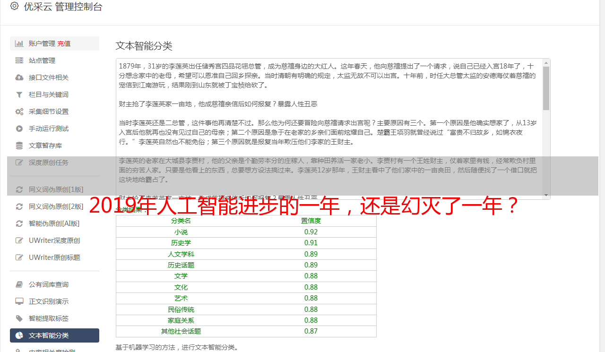The image size is (605, 352).
Task: Click the cloud upload icon for 接口文件相关
Action: click(19, 77)
